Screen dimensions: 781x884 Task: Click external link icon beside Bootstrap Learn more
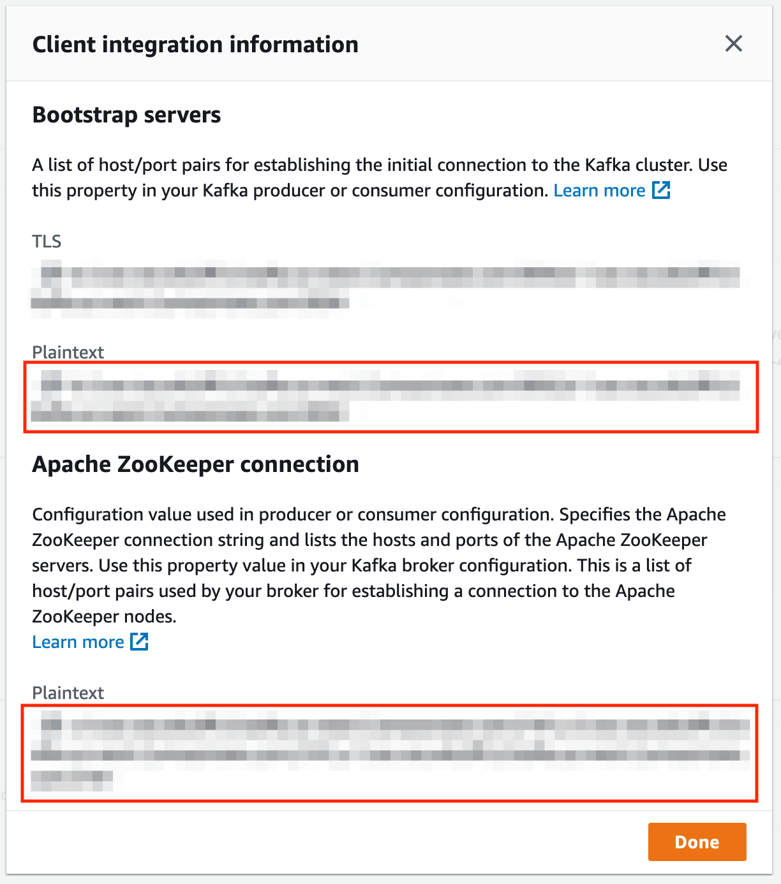click(661, 190)
